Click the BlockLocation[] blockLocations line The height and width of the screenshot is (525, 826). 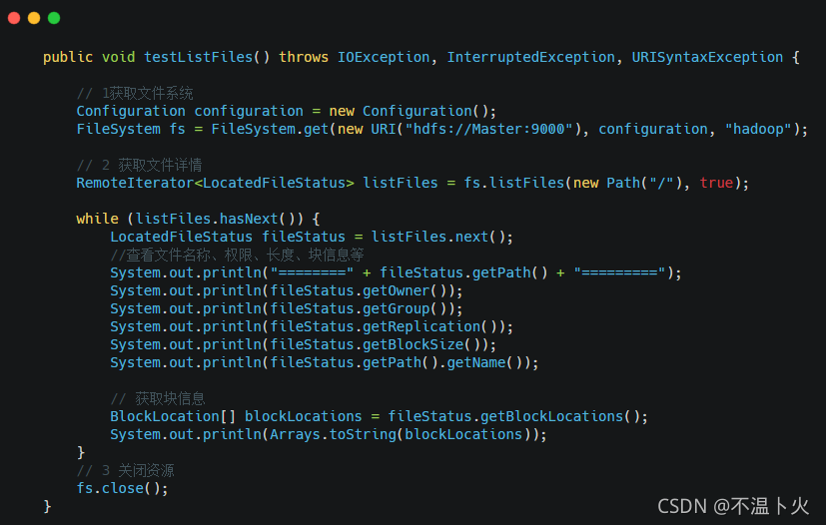pyautogui.click(x=379, y=416)
